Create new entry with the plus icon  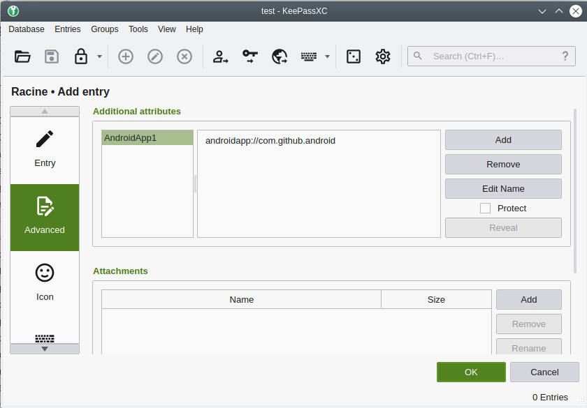pos(126,56)
